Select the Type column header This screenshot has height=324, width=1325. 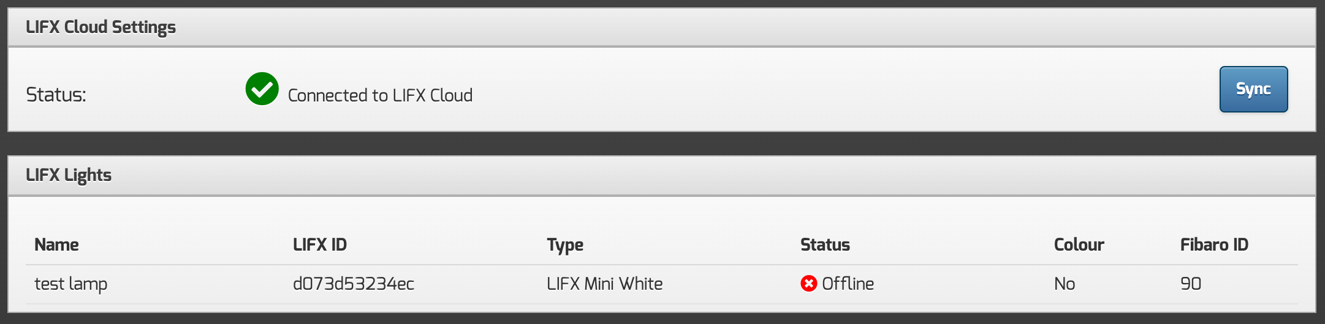coord(565,245)
